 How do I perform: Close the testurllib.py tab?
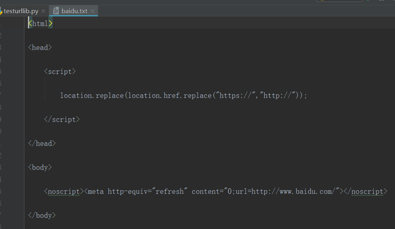[x=43, y=11]
